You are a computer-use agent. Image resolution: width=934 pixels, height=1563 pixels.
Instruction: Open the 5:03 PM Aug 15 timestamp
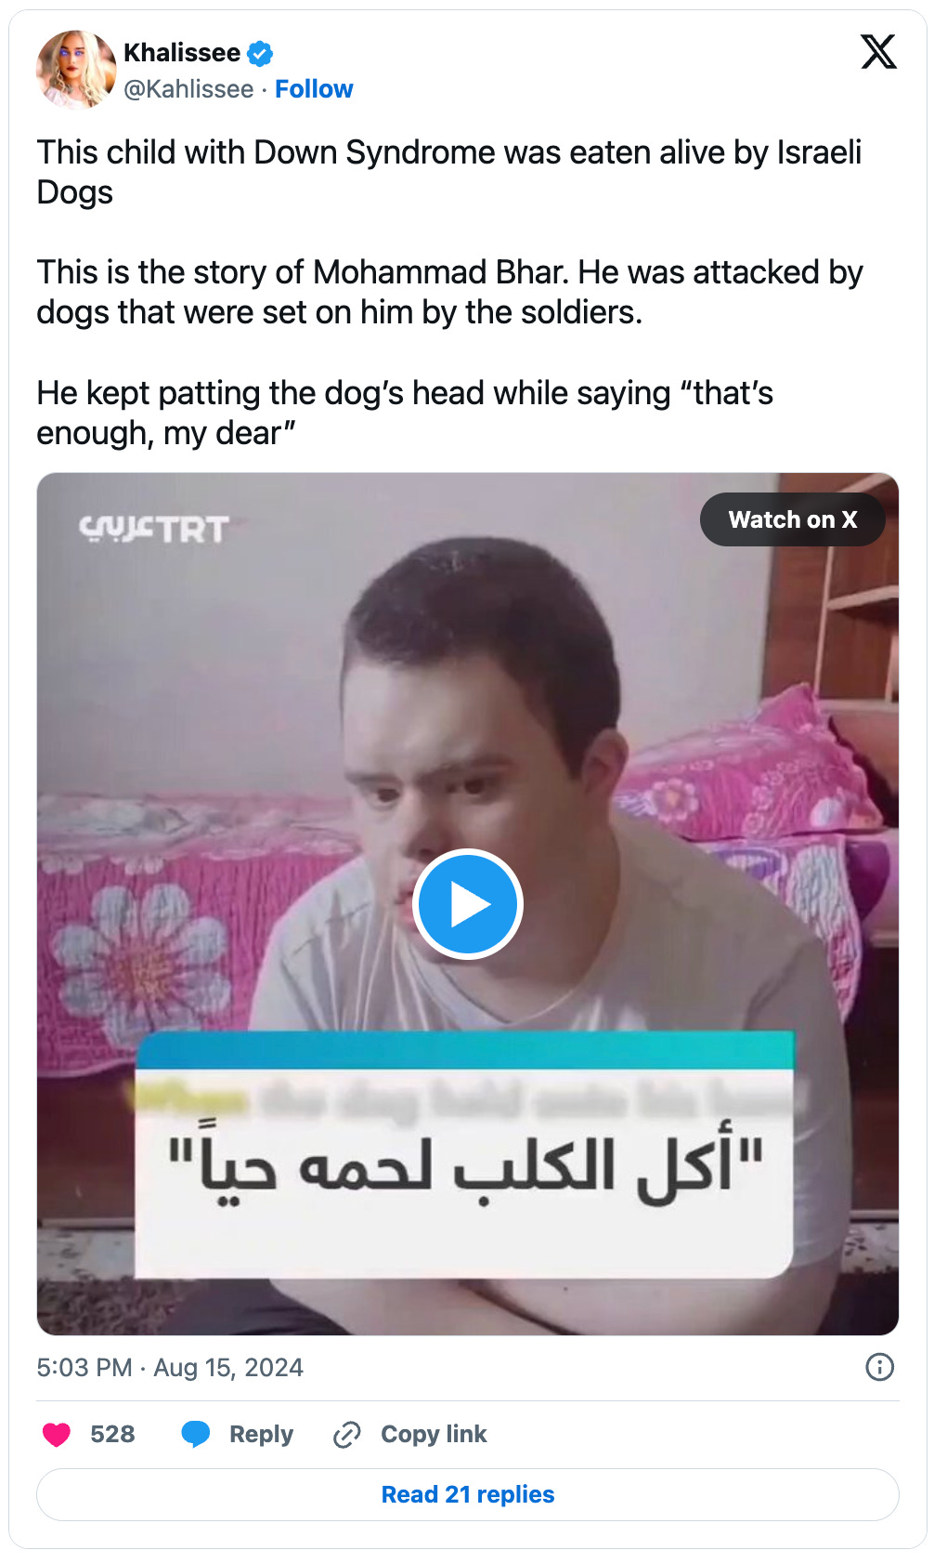pyautogui.click(x=170, y=1368)
